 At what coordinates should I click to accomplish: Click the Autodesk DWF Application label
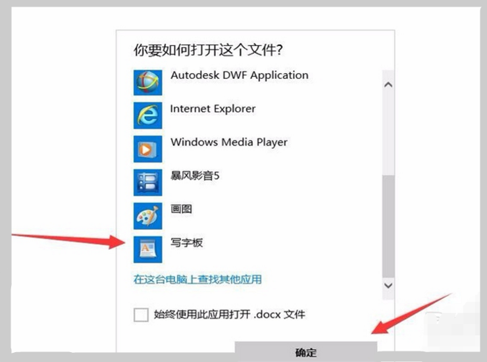(240, 76)
